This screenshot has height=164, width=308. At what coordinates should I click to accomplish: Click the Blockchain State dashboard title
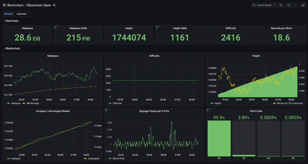[x=39, y=5]
